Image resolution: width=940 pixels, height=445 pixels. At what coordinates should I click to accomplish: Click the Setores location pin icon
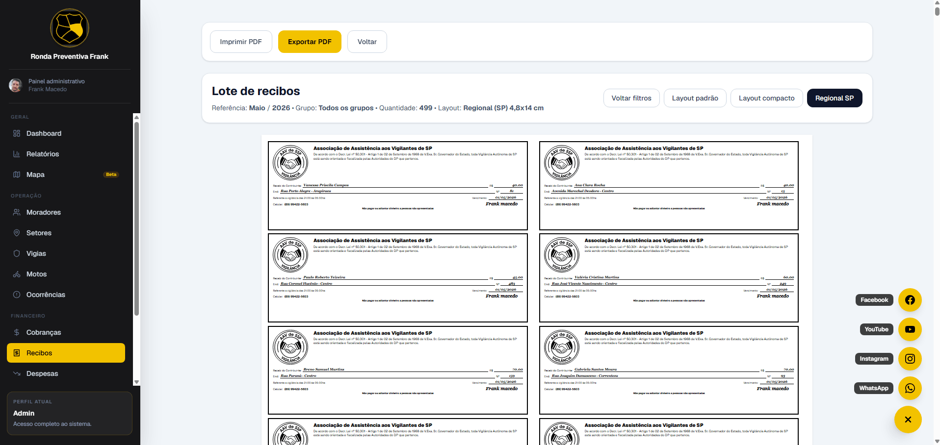click(17, 233)
